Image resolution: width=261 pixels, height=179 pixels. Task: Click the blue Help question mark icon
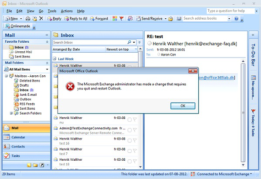click(236, 19)
